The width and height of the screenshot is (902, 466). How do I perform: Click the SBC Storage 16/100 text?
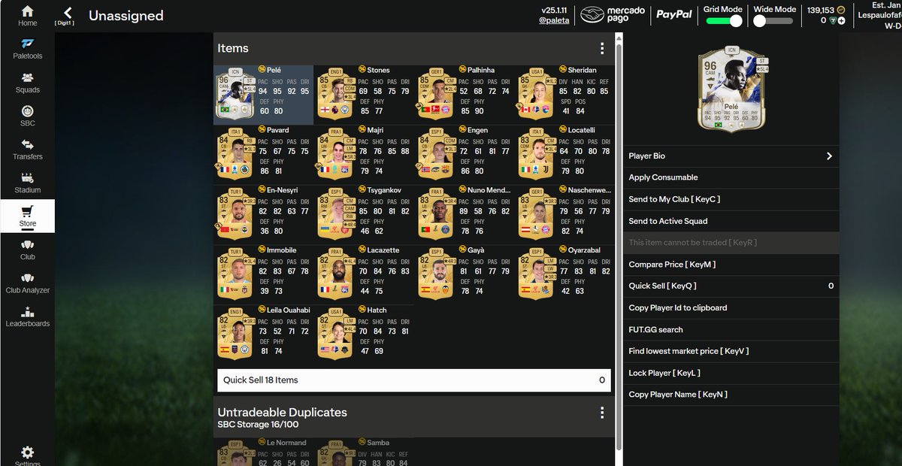259,425
